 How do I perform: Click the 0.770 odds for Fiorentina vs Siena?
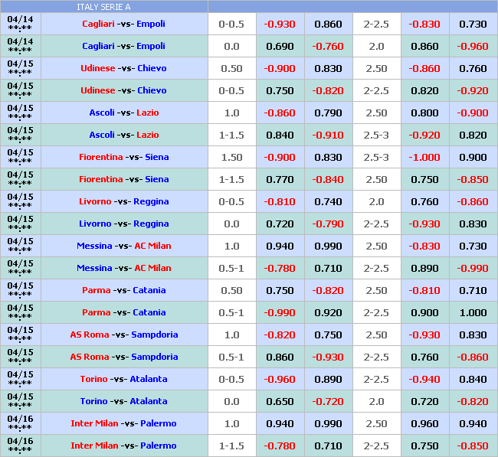tap(280, 179)
